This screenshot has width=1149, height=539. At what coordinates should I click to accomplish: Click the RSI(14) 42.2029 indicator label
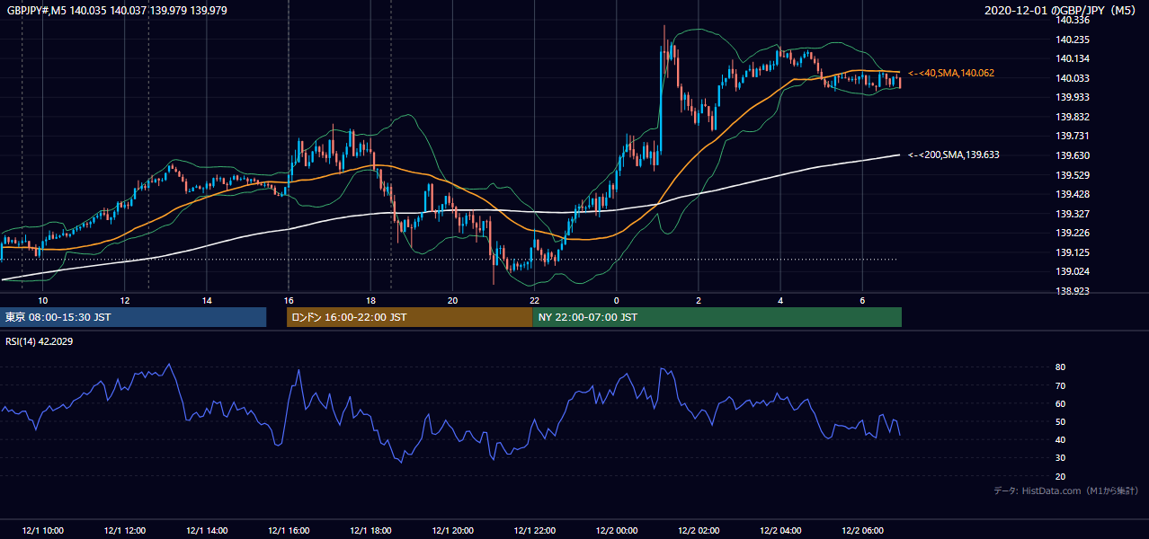(40, 340)
